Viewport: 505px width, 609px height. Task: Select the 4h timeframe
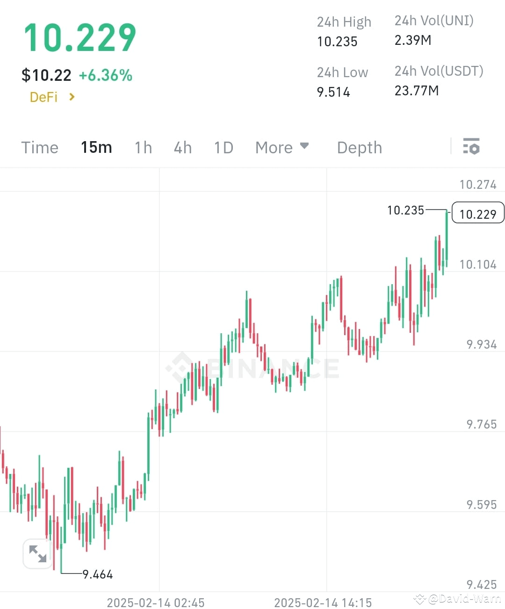pos(182,147)
